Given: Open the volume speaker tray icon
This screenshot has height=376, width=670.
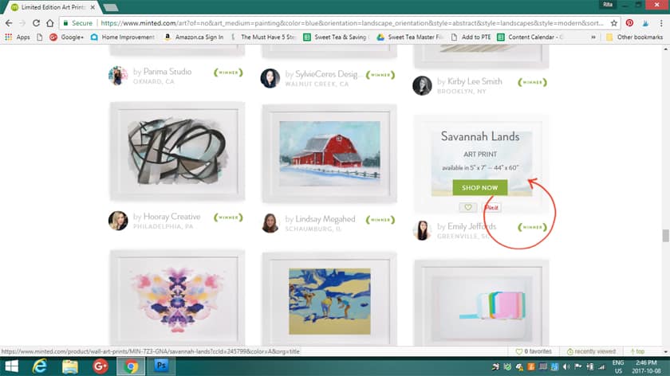Looking at the screenshot, I should (x=566, y=366).
